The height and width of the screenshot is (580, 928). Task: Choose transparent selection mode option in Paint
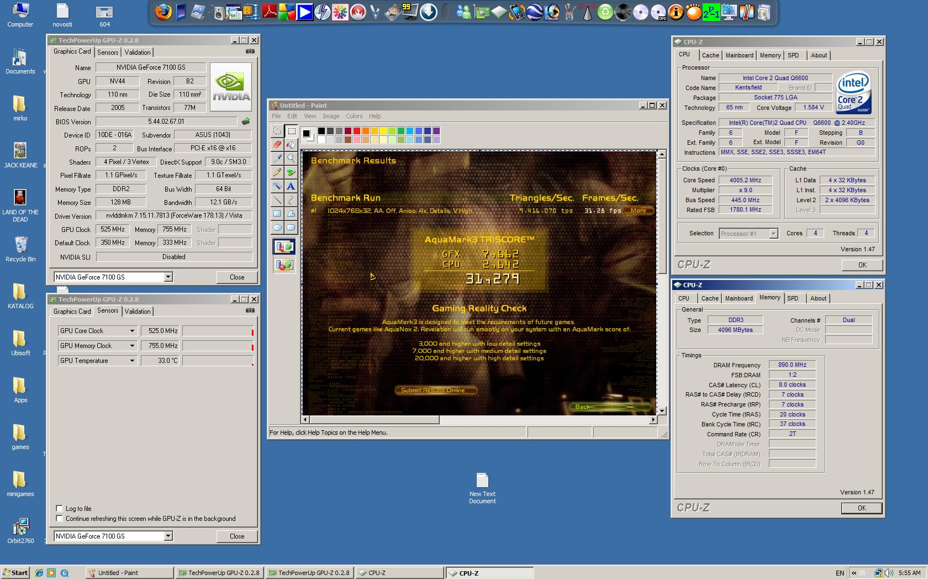coord(284,265)
